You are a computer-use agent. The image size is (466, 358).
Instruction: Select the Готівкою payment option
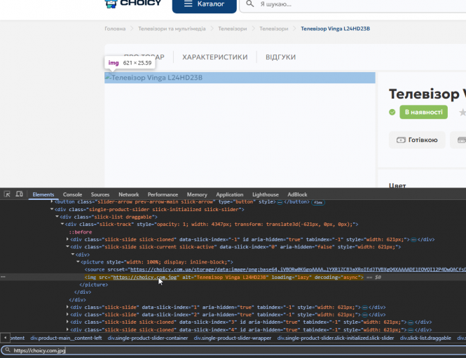417,140
